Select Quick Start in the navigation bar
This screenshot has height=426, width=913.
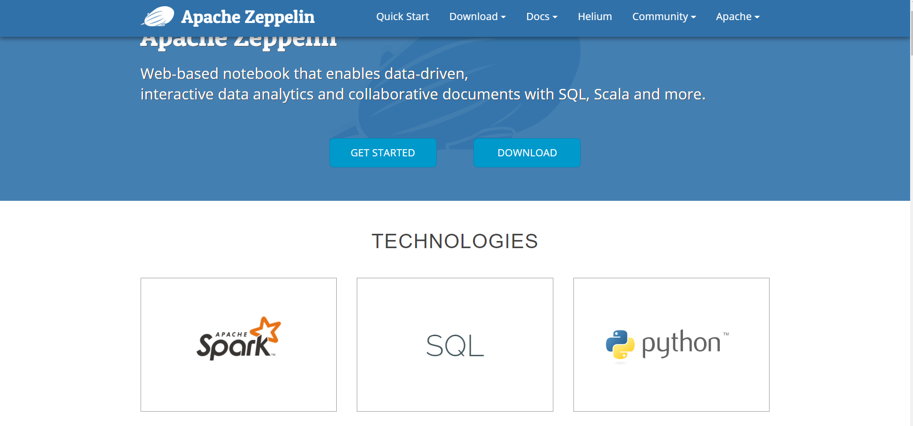pyautogui.click(x=402, y=16)
